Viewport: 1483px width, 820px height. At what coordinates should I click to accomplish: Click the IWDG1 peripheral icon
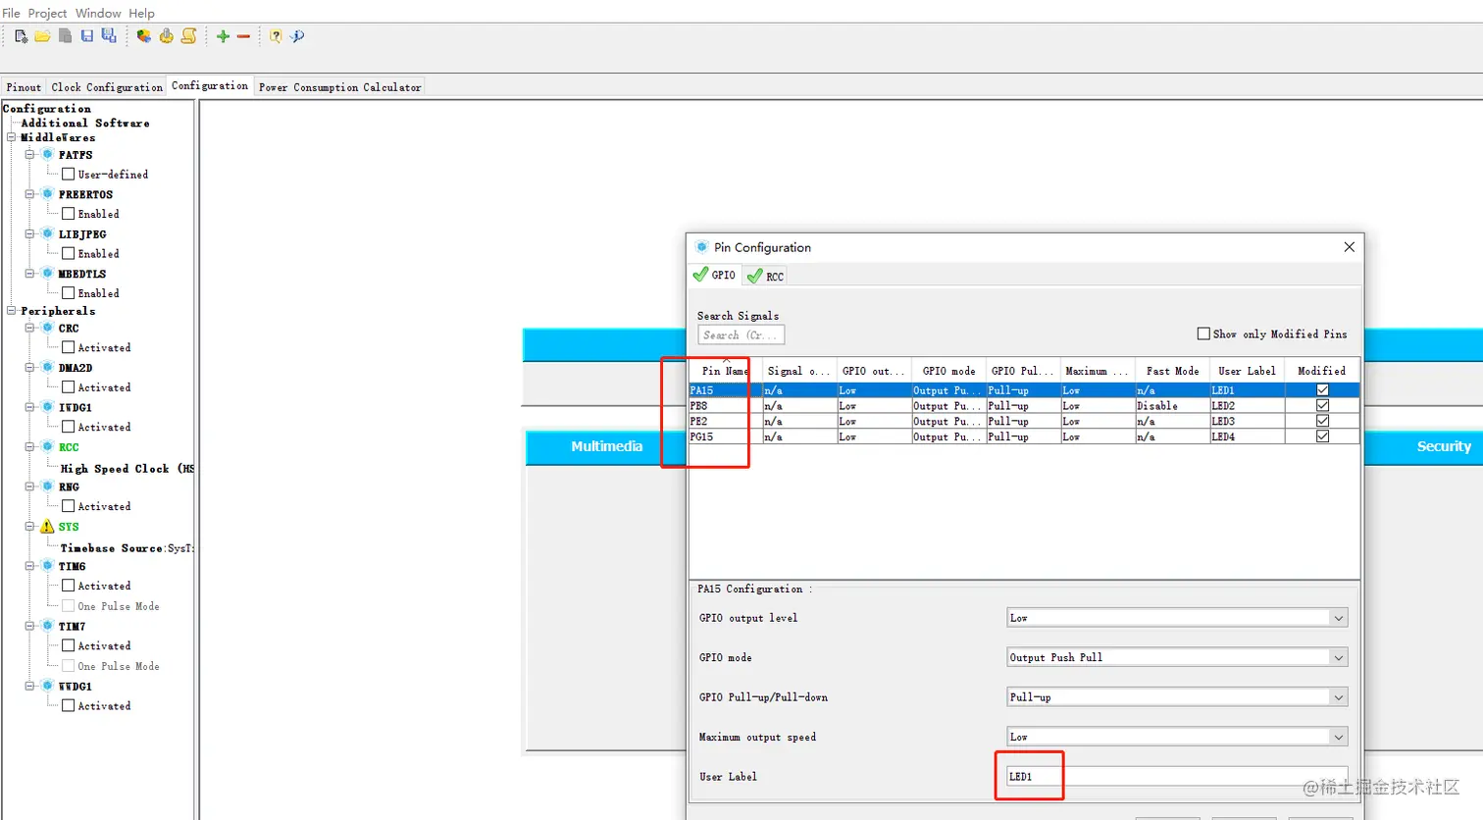coord(47,407)
